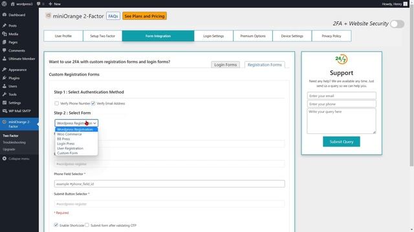Click the Submit Button Selector input
The height and width of the screenshot is (232, 414).
[x=169, y=204]
